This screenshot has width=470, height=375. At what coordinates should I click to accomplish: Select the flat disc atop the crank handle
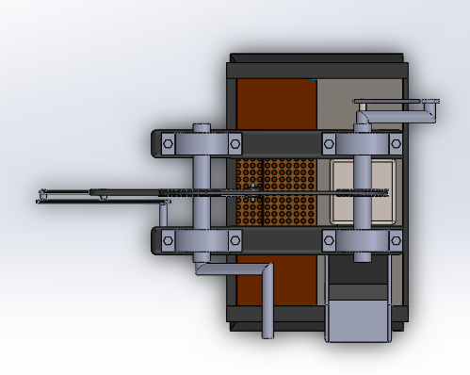tap(397, 101)
